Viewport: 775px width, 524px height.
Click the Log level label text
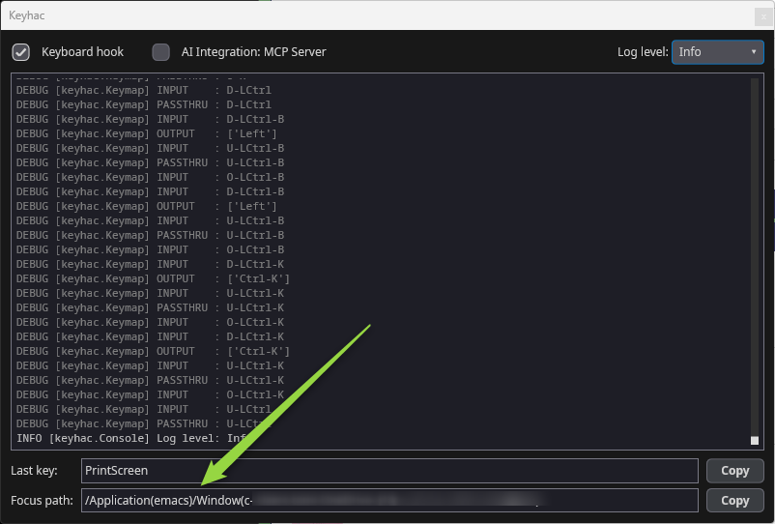click(643, 52)
